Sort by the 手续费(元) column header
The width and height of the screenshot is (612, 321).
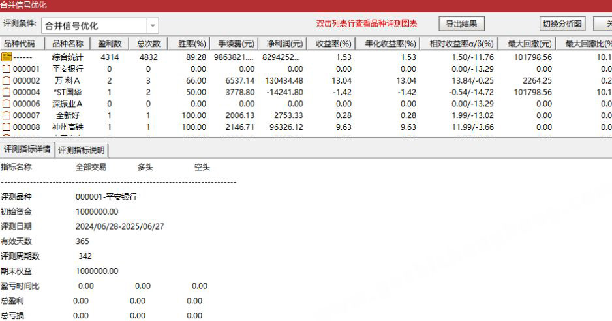tap(236, 44)
